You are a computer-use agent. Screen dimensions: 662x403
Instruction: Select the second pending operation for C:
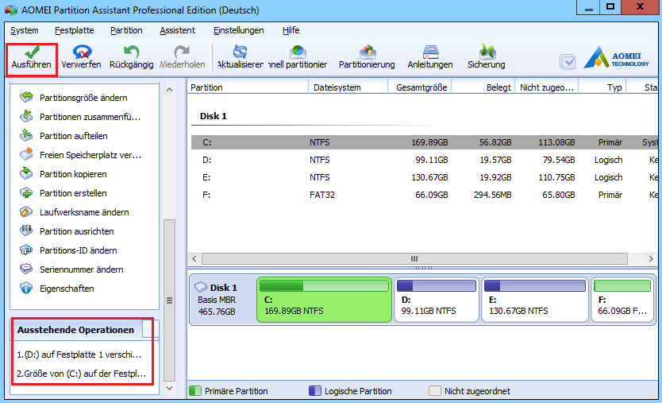tap(81, 374)
